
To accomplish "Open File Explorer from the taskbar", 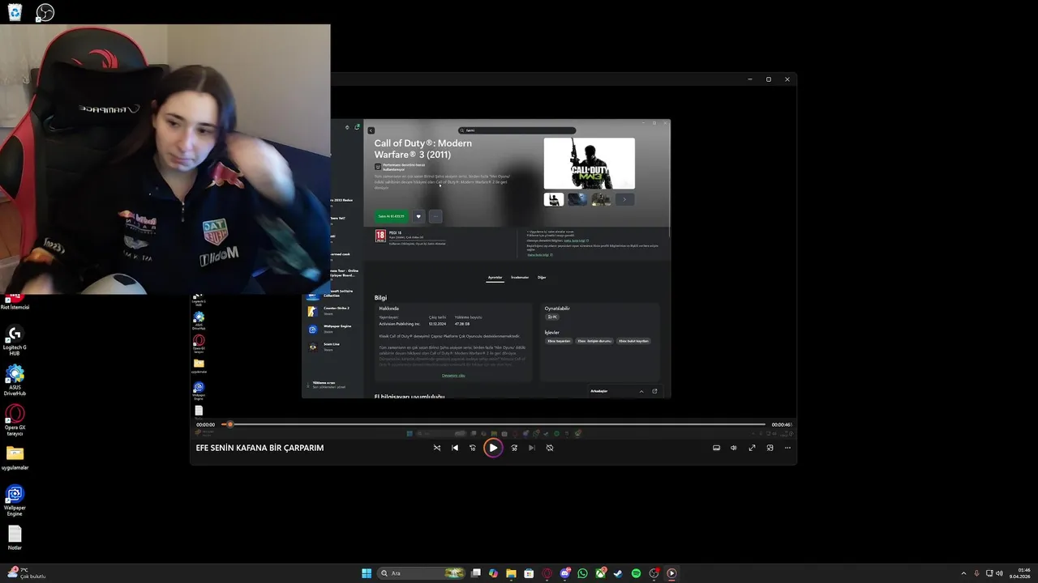I will 511,573.
